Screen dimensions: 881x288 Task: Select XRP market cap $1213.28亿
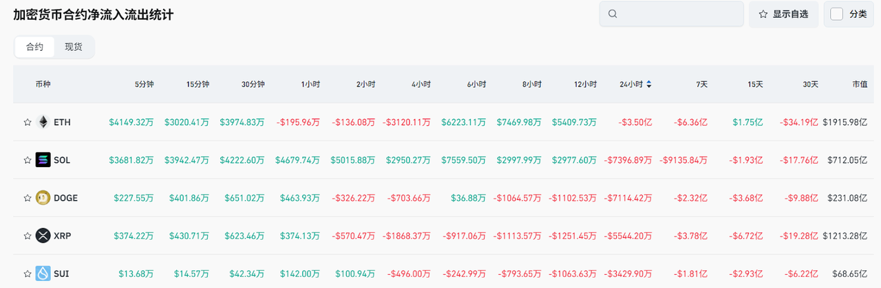tap(846, 236)
